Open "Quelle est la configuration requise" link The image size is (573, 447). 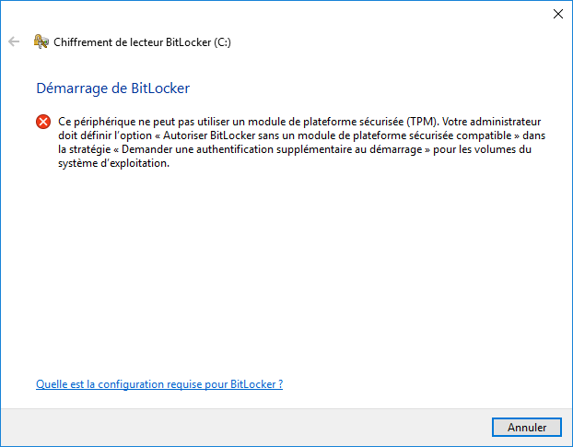point(159,384)
